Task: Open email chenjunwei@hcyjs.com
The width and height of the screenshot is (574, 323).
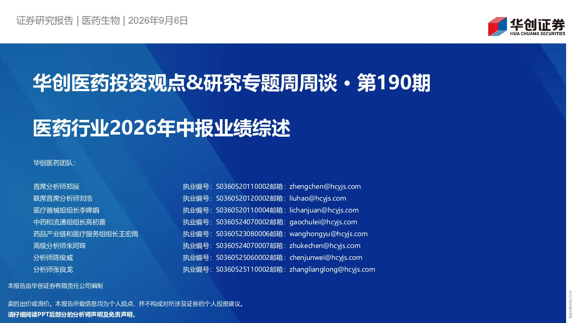Action: click(326, 258)
